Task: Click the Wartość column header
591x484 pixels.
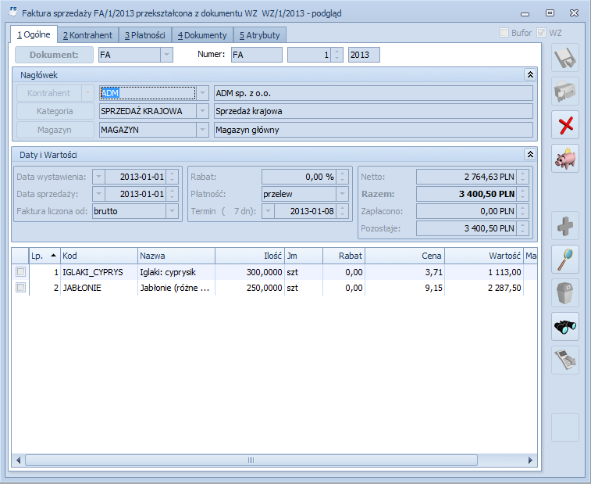Action: [x=484, y=256]
